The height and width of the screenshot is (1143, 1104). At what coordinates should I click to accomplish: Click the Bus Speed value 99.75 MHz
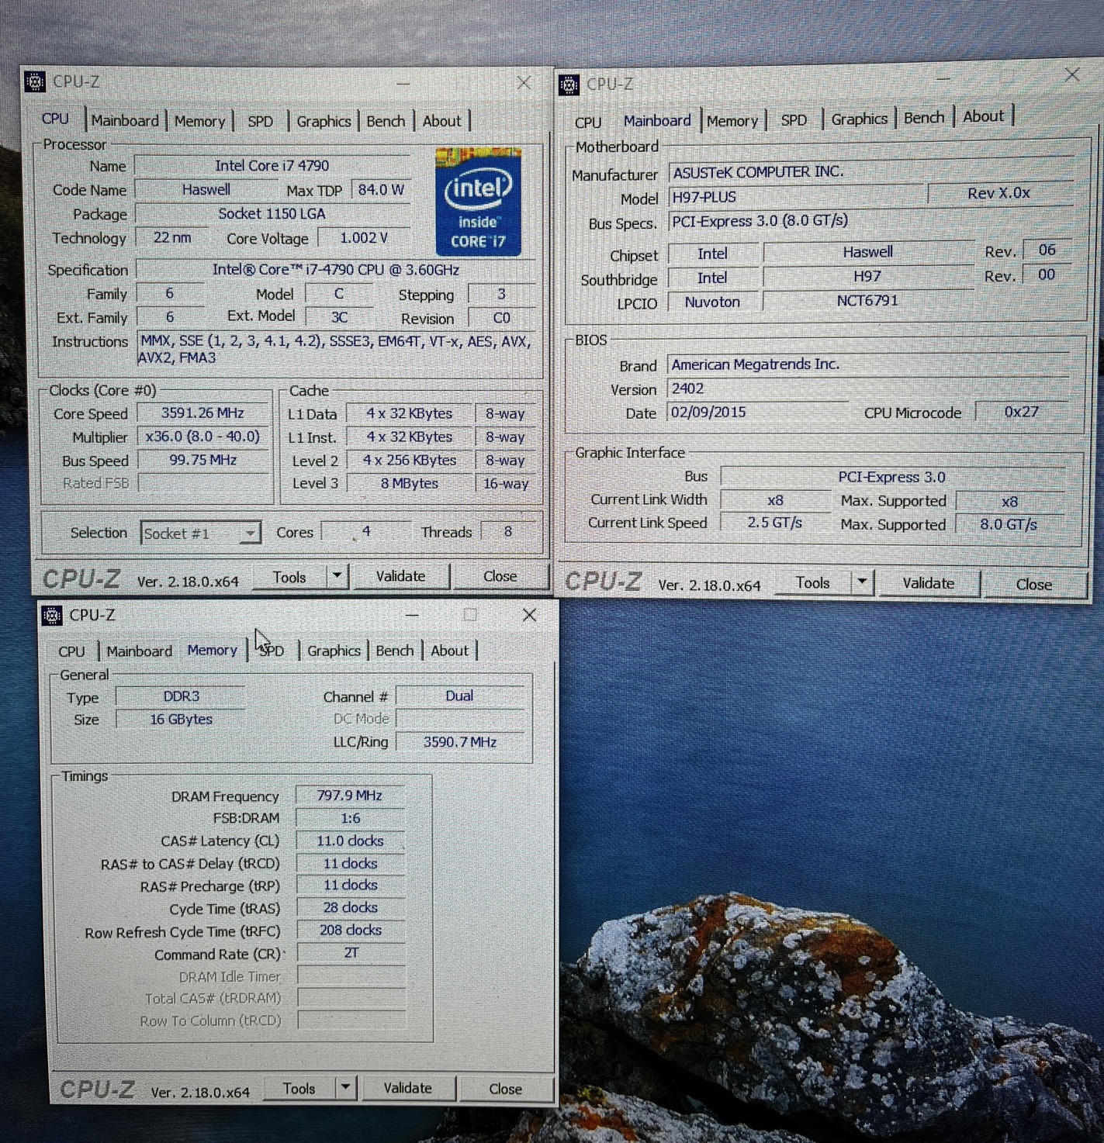(x=202, y=460)
